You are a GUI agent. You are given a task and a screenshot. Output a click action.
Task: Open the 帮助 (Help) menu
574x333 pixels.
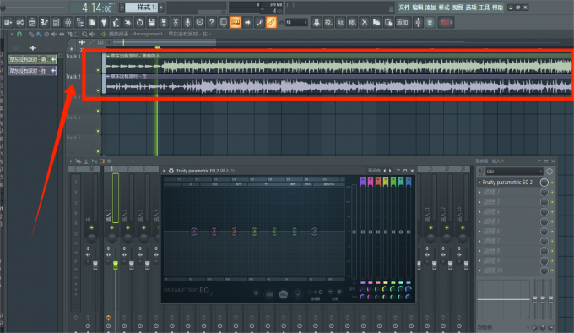pyautogui.click(x=497, y=8)
